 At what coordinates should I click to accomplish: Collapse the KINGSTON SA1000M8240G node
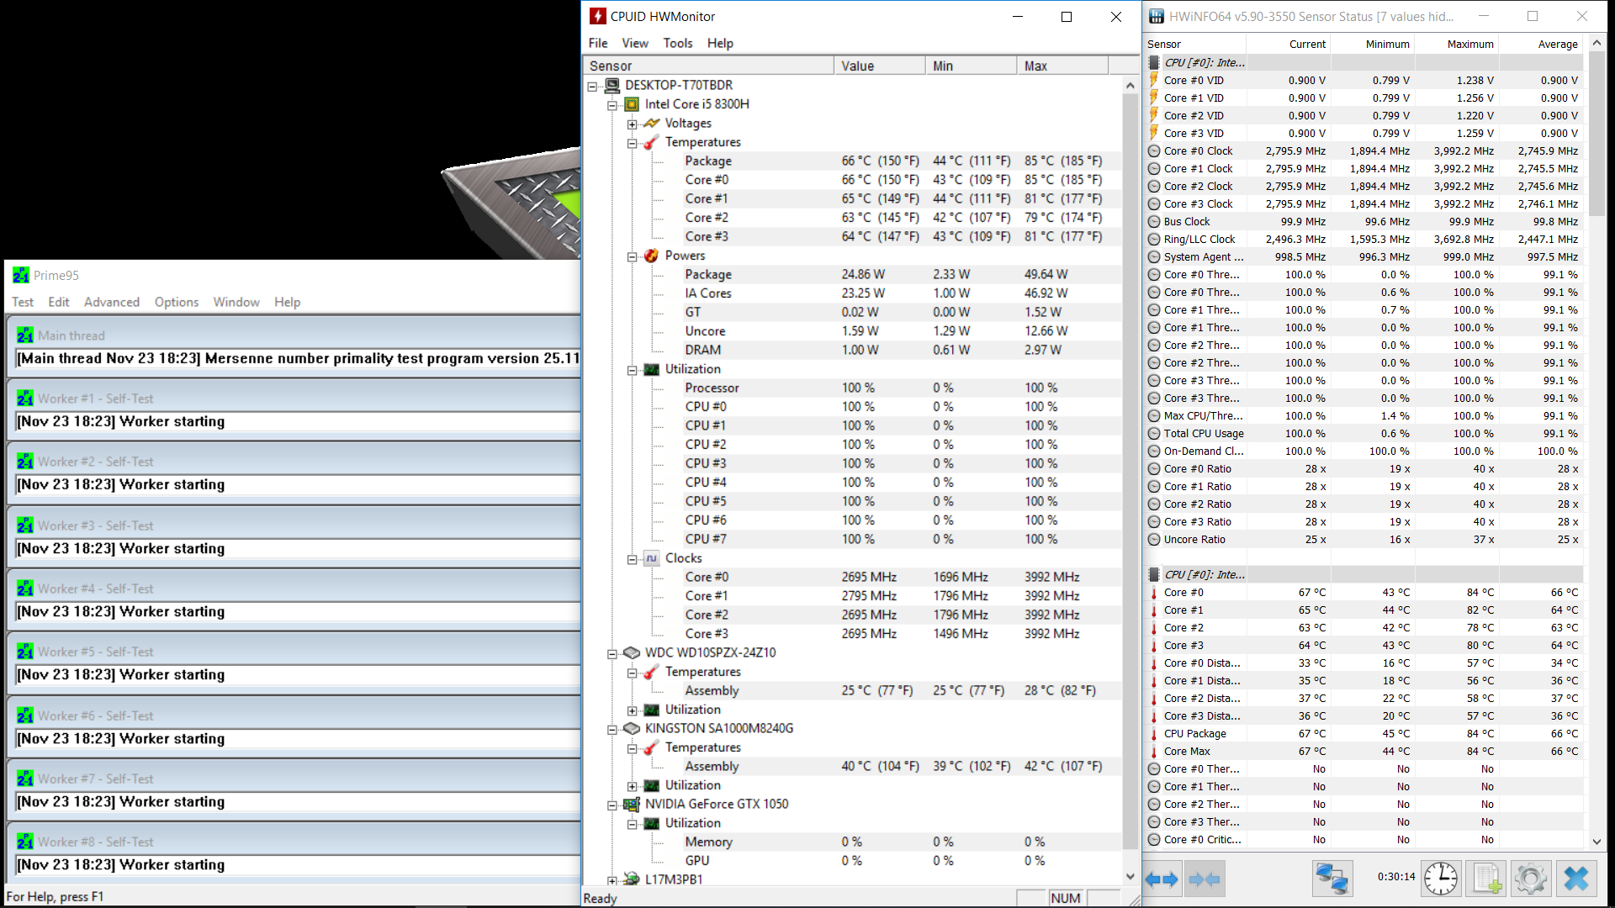pos(612,730)
